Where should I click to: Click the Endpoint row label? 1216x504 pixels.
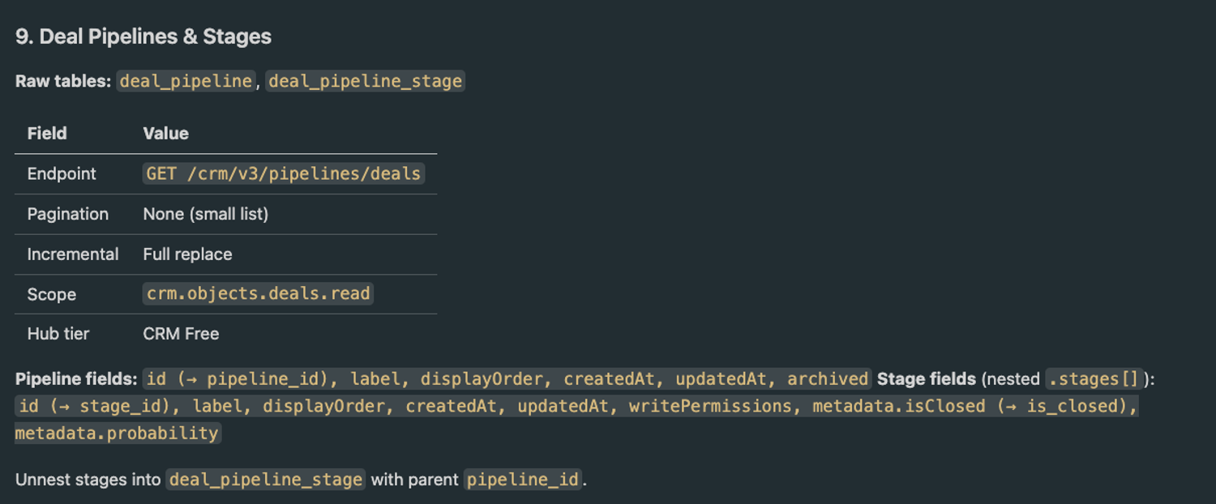click(62, 173)
